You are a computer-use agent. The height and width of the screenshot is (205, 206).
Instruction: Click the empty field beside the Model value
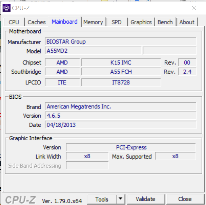169,51
